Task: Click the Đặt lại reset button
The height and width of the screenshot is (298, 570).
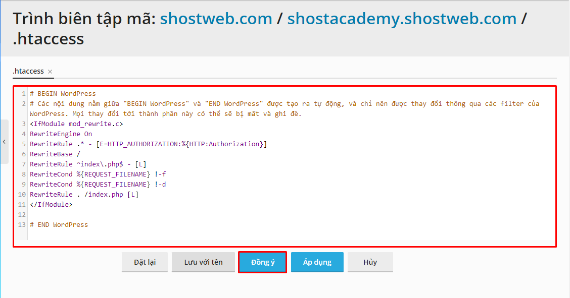Action: coord(145,262)
